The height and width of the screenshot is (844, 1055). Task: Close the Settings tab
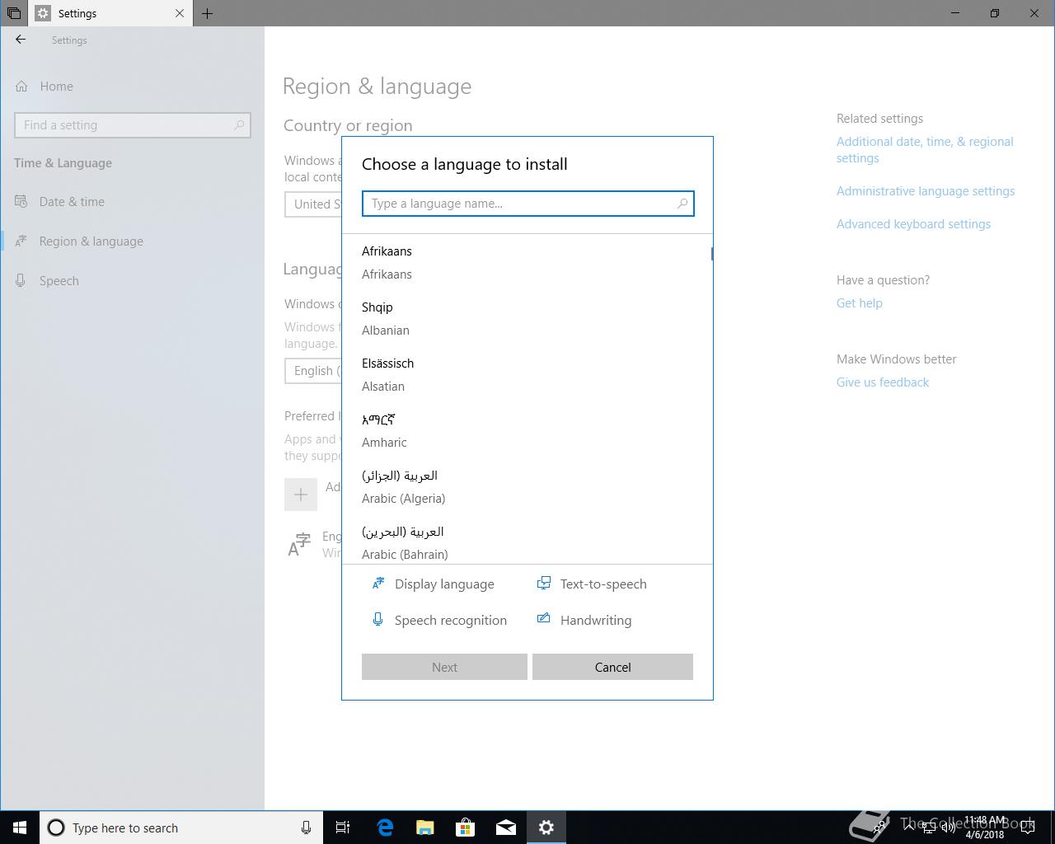[180, 13]
